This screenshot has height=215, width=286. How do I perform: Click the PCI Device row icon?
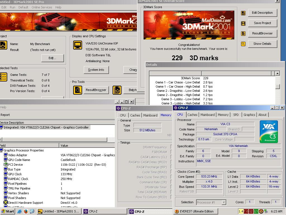pos(6,165)
